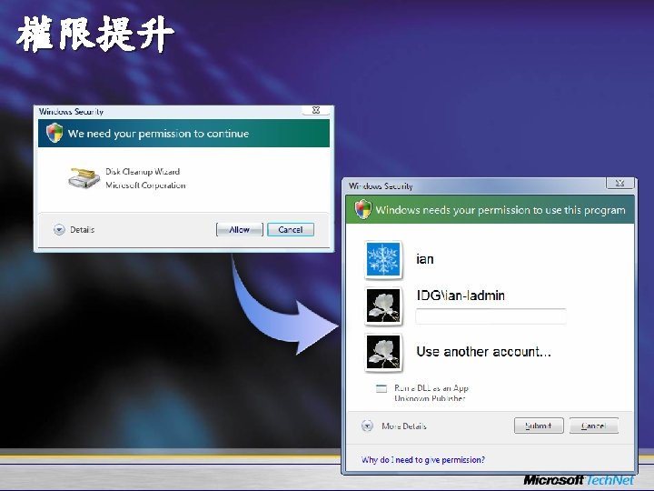654x491 pixels.
Task: Close the Disk Cleanup Windows Security dialog
Action: click(x=316, y=110)
